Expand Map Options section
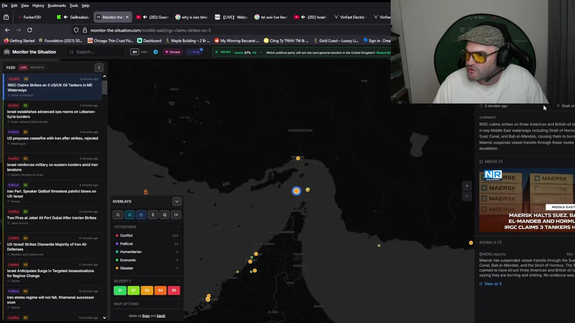 146,304
